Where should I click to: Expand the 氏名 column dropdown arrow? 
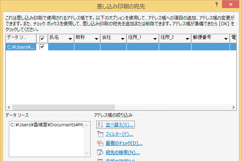pyautogui.click(x=71, y=39)
